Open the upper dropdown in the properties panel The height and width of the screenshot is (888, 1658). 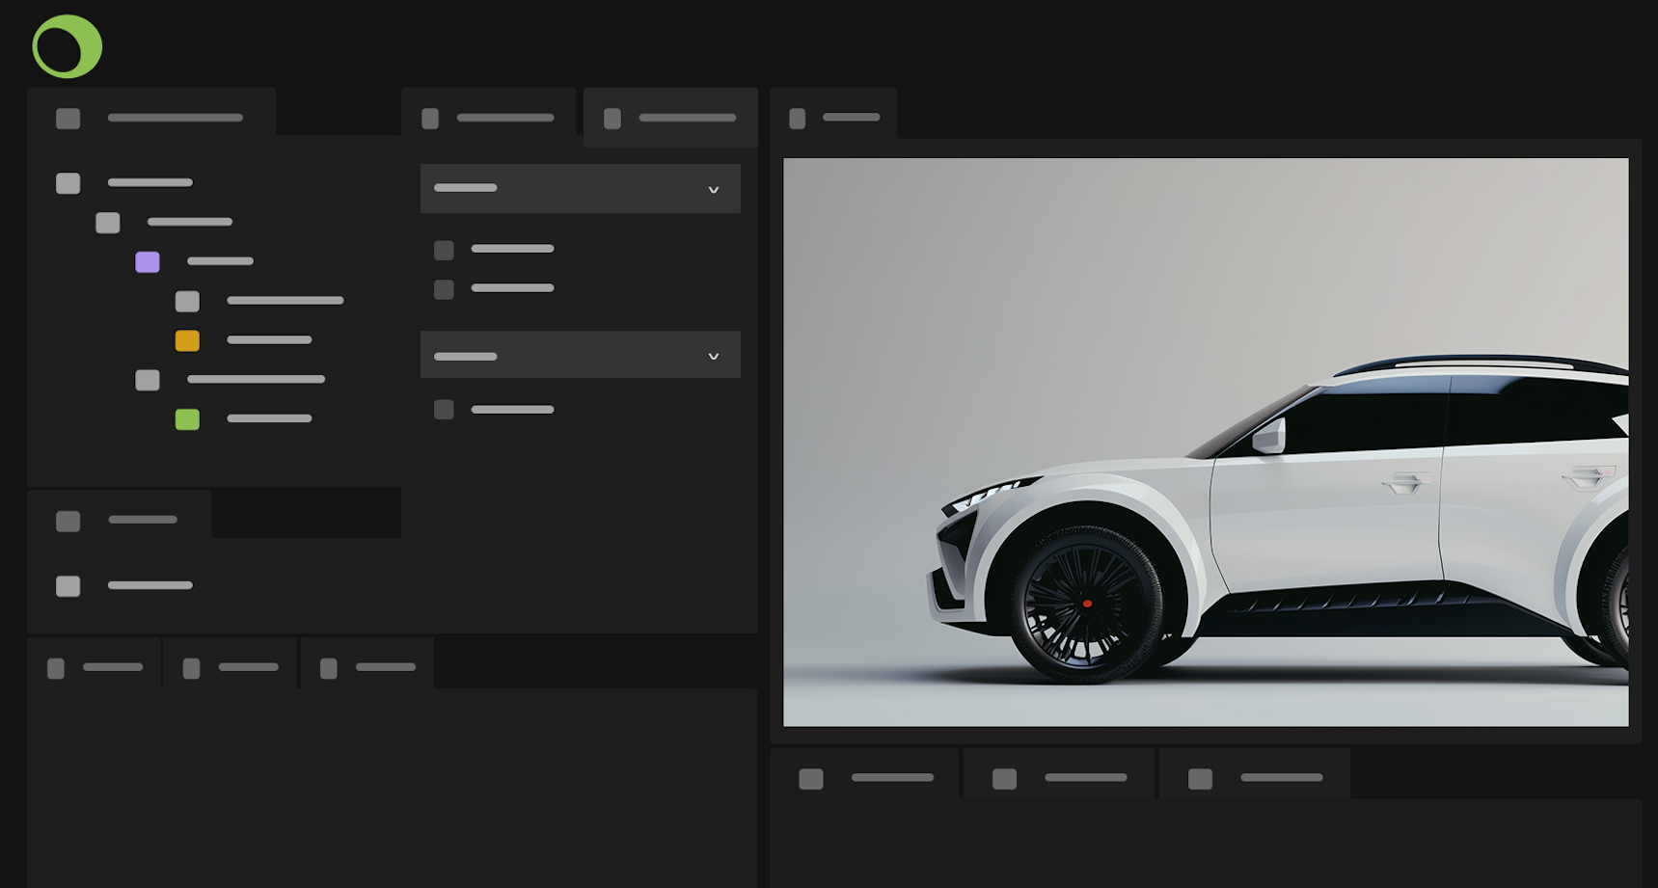(581, 188)
